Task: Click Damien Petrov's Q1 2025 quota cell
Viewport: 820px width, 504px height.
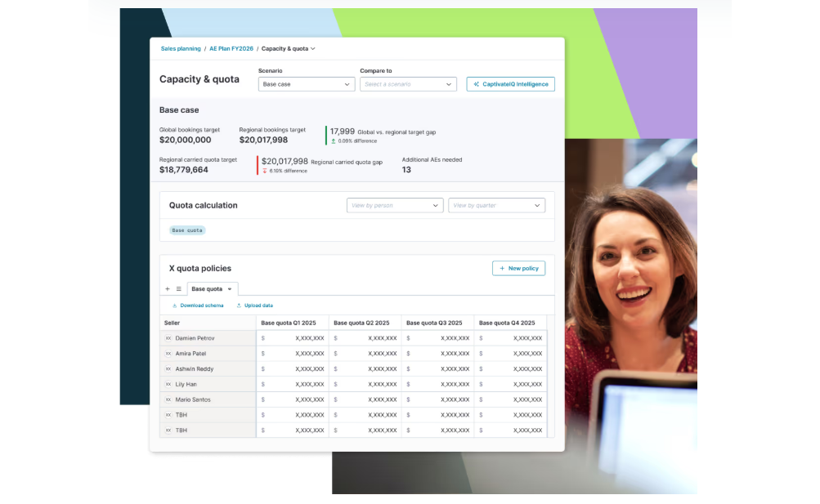Action: point(293,338)
